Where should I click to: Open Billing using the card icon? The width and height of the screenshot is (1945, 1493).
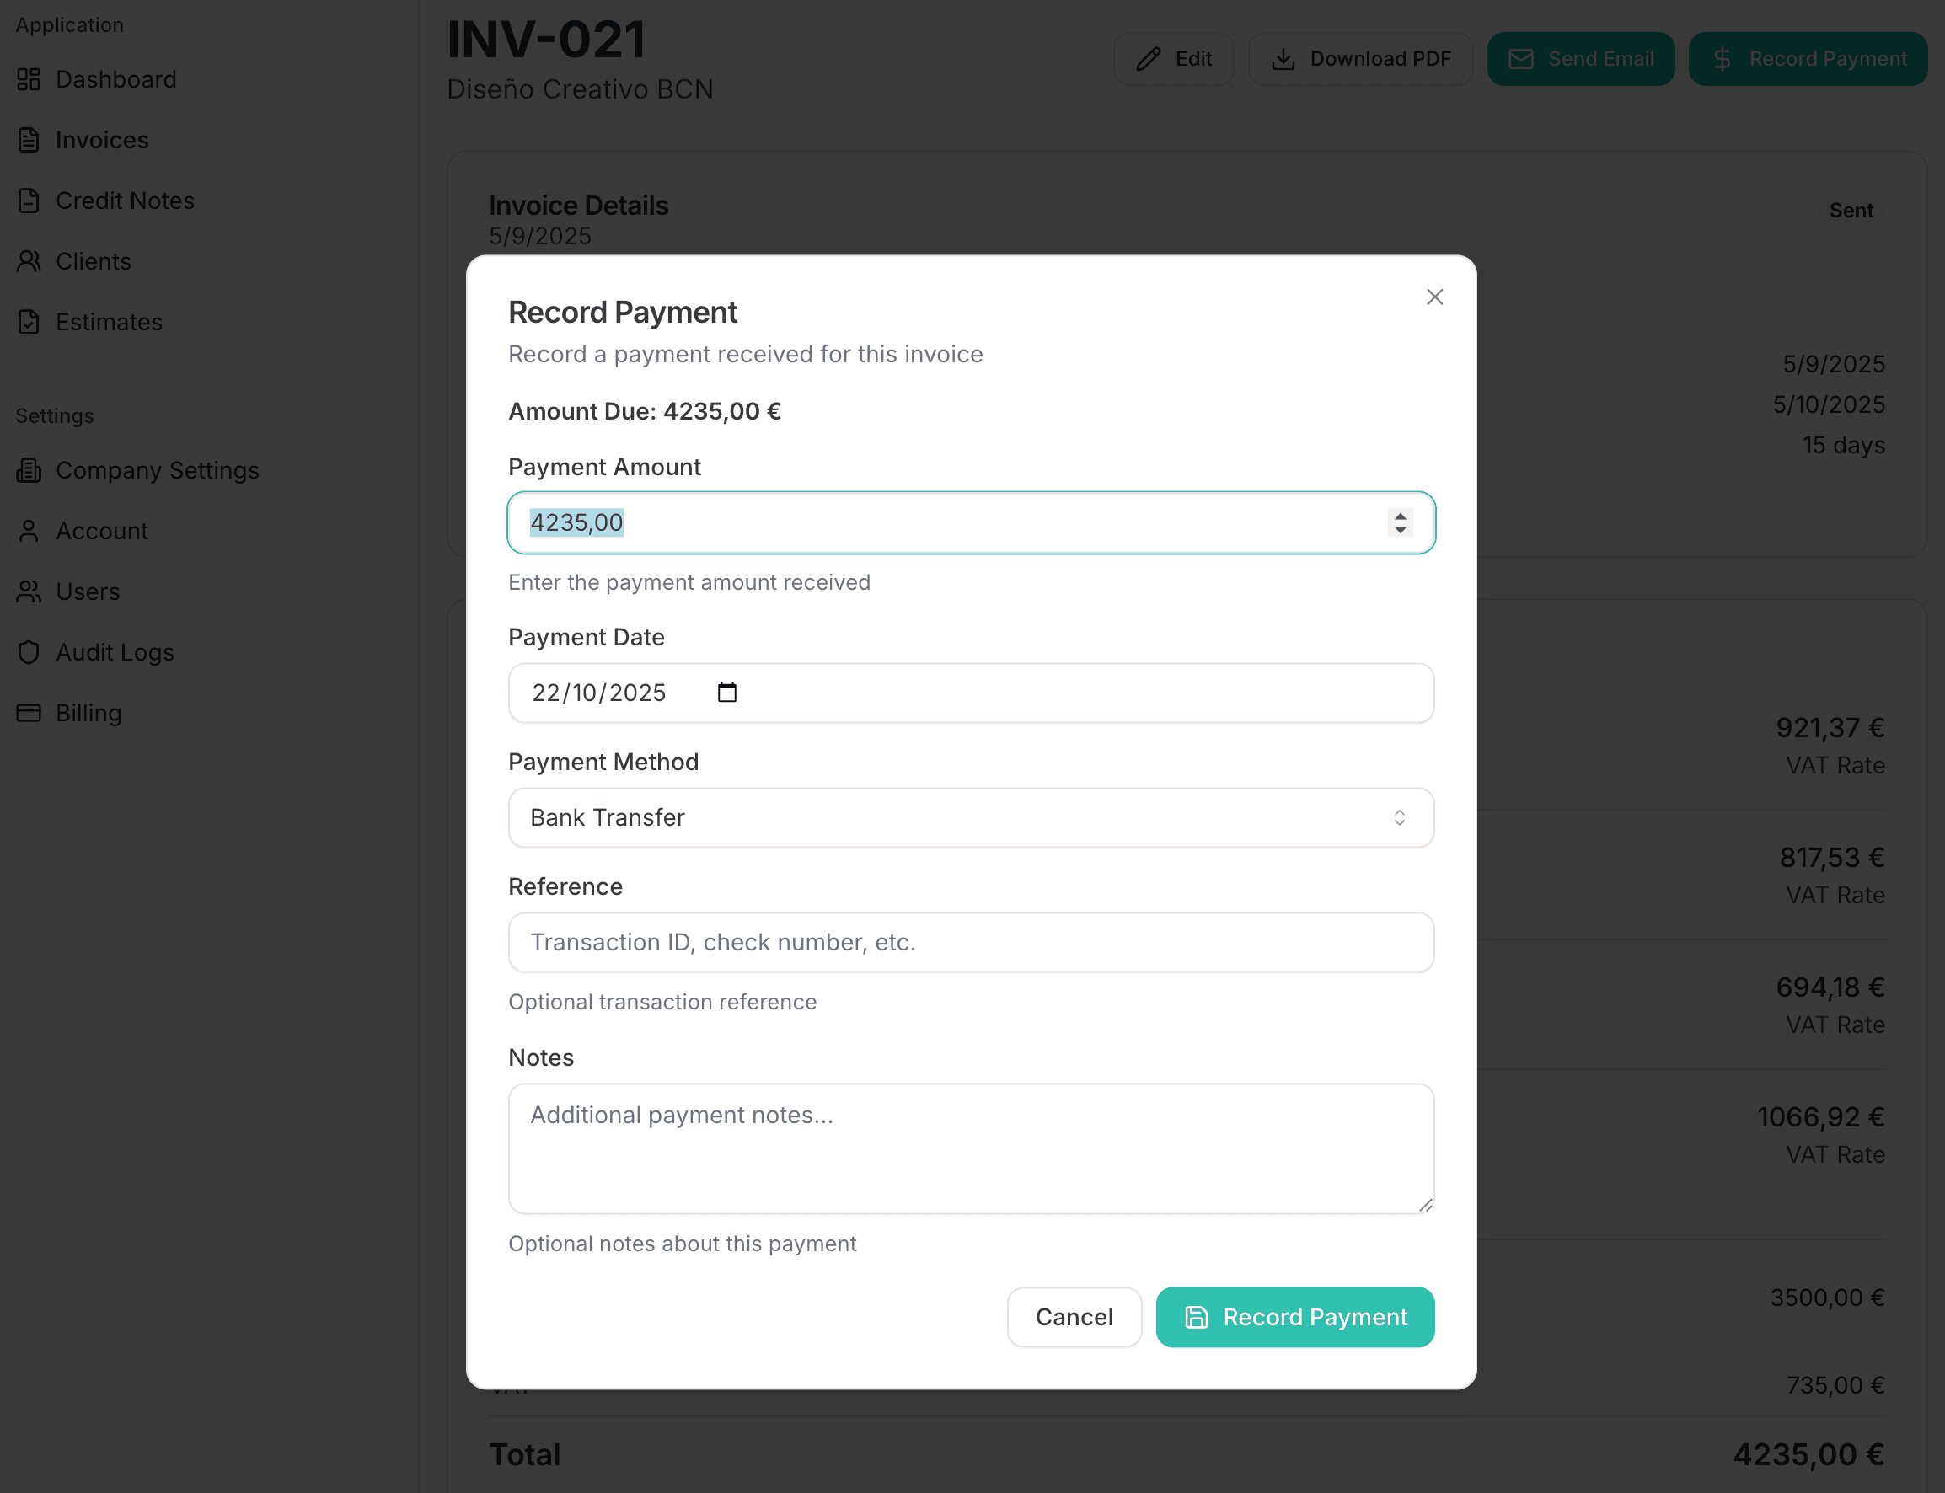pyautogui.click(x=28, y=712)
